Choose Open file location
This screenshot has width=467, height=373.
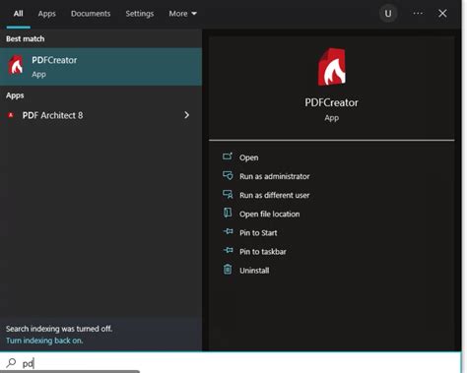[269, 215]
